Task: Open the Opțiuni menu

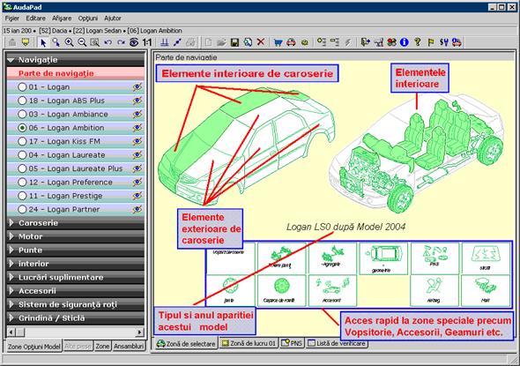Action: pos(88,19)
